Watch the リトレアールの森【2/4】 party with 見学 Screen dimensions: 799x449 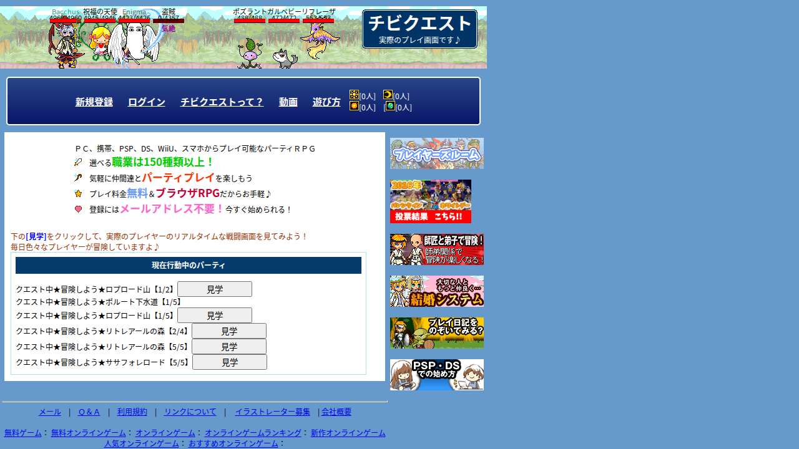(229, 331)
